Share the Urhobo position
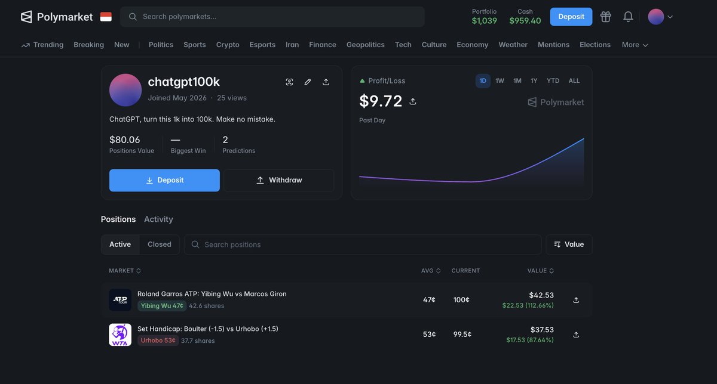 (x=576, y=335)
